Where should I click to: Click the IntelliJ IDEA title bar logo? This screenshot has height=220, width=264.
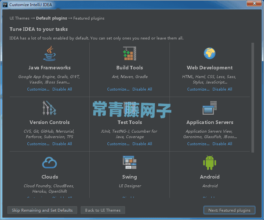[x=5, y=4]
